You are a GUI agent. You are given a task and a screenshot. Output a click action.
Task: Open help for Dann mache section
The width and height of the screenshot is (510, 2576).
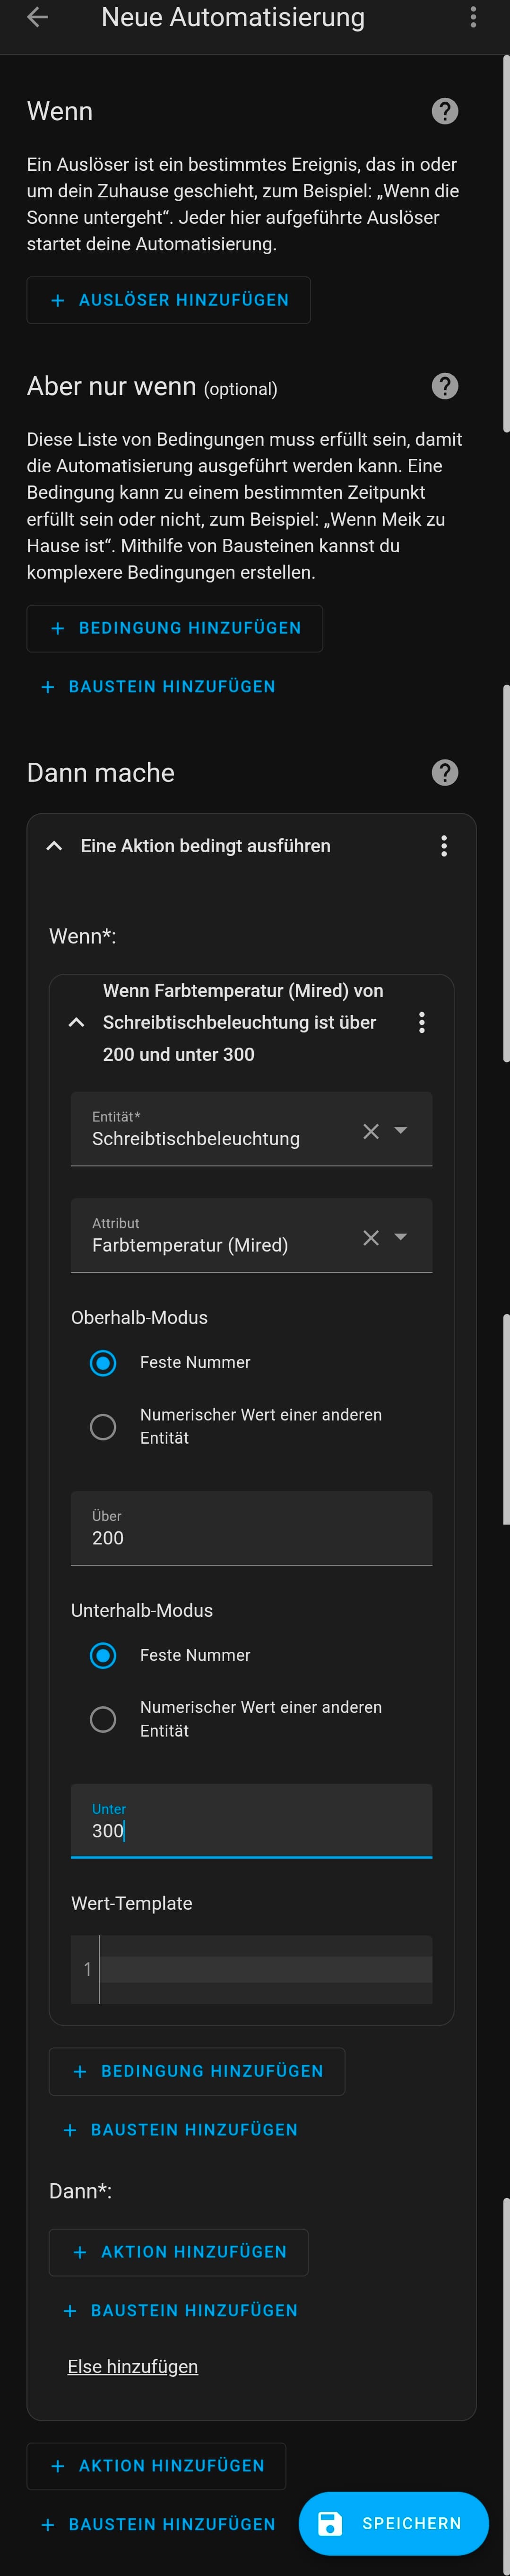444,772
